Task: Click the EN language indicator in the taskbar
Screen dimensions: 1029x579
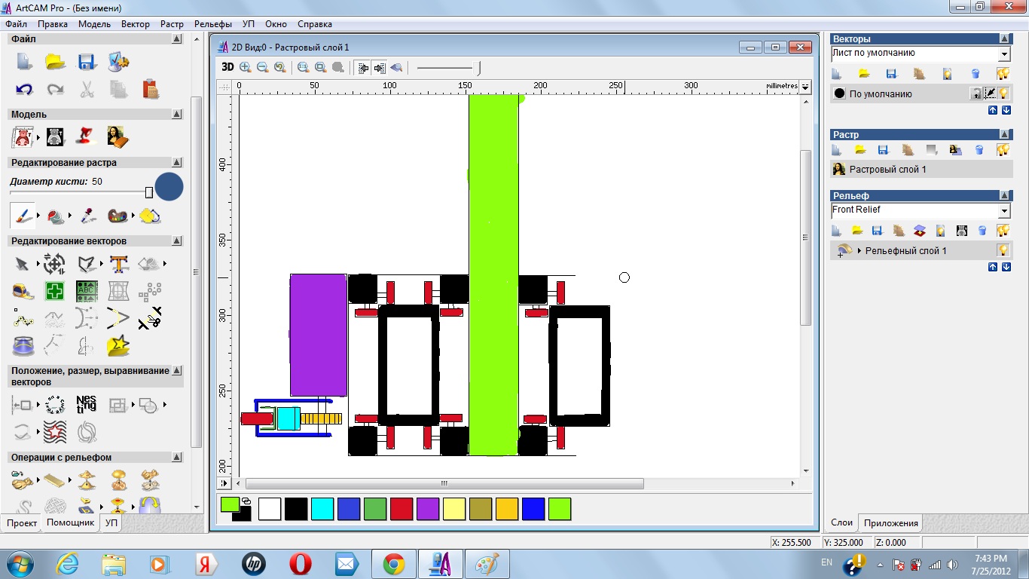Action: tap(826, 562)
